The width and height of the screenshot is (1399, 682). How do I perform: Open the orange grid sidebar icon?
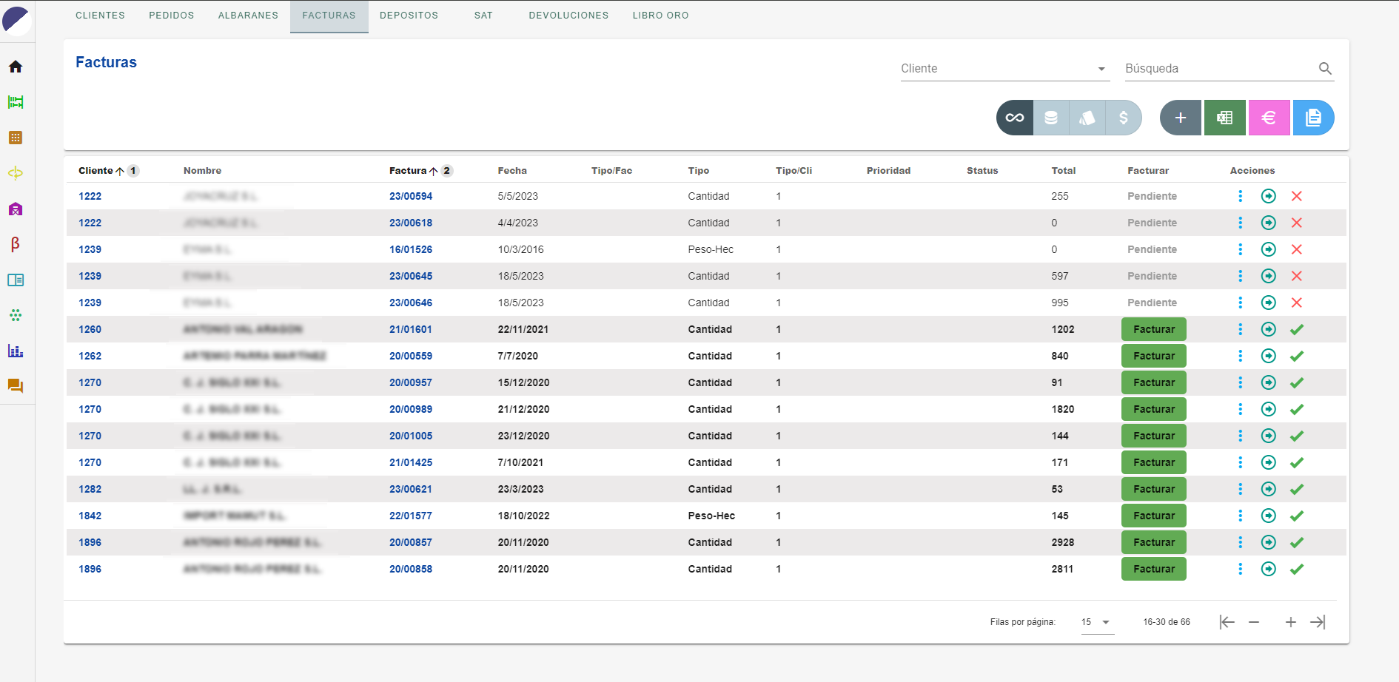pyautogui.click(x=16, y=138)
